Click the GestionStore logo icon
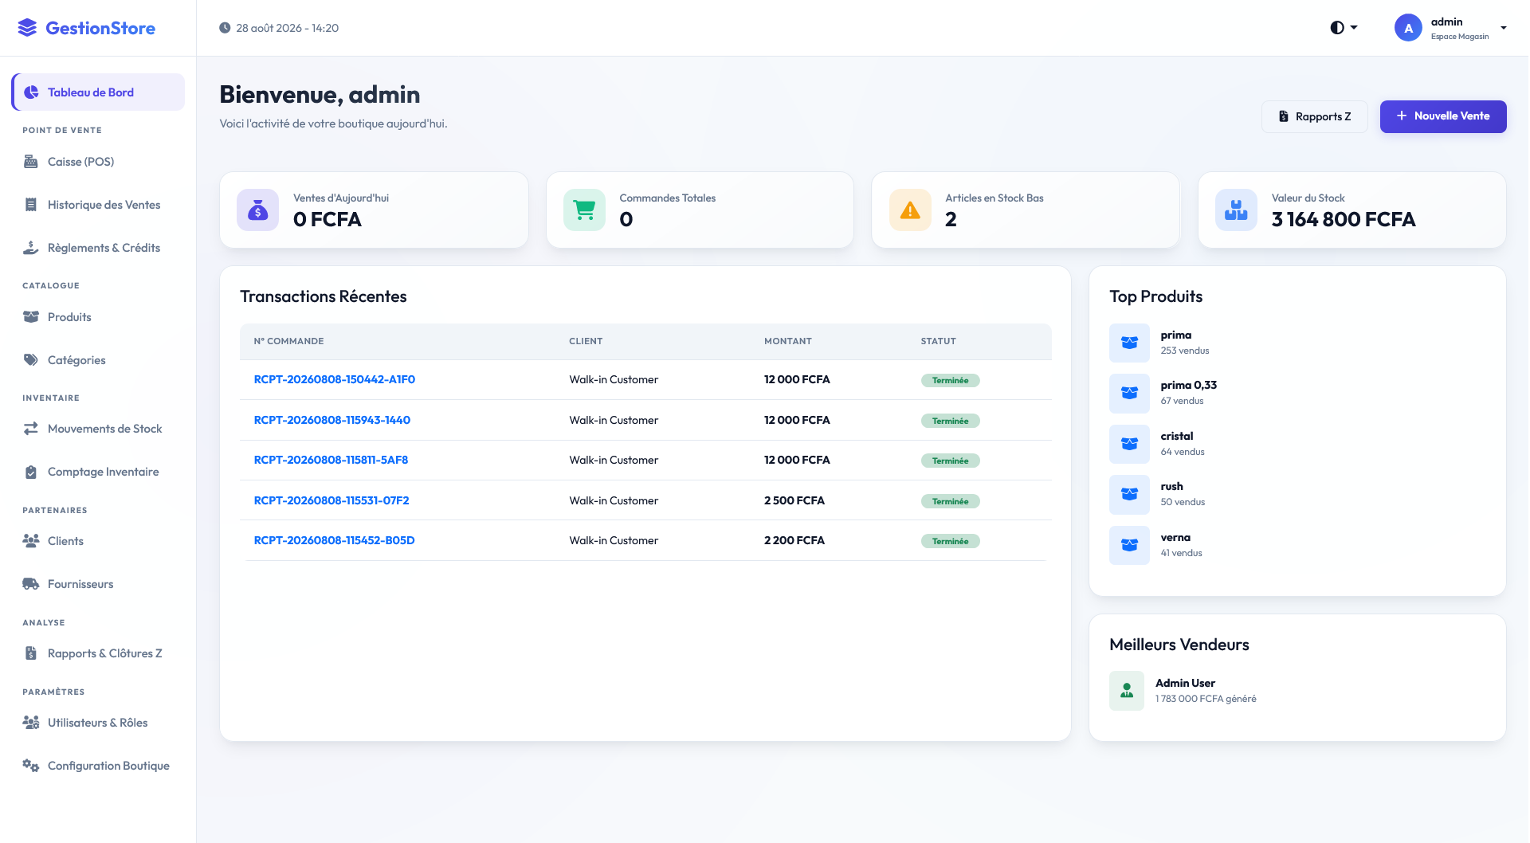 [27, 28]
